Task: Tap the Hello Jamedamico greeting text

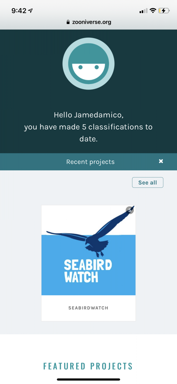Action: point(89,115)
